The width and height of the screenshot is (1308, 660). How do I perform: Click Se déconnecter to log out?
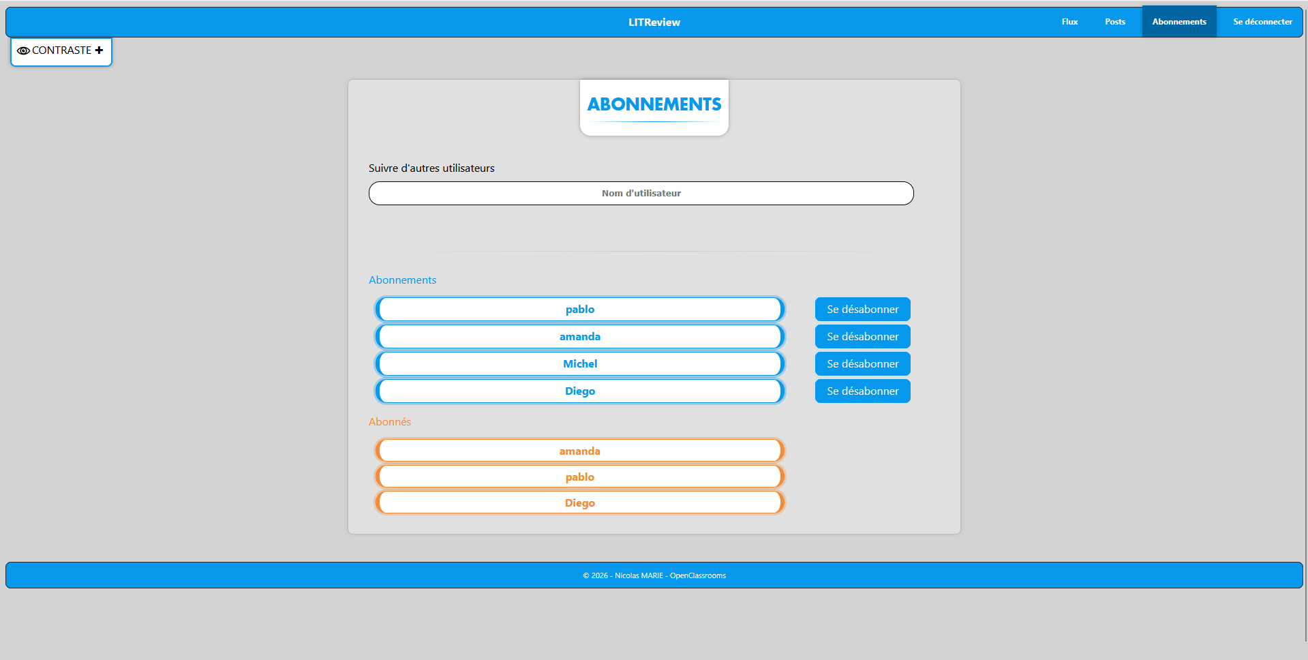pos(1262,22)
